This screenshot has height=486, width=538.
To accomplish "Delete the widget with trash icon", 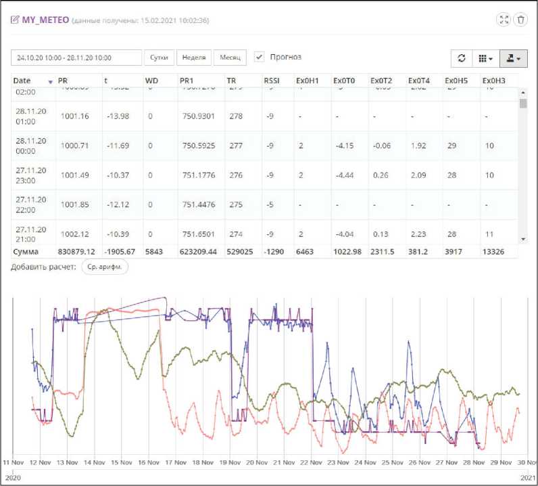I will (521, 20).
